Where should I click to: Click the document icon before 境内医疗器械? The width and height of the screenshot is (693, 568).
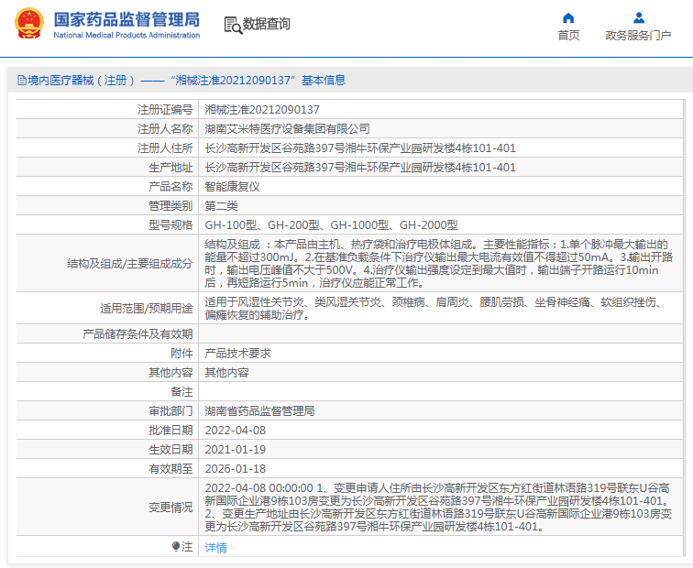[x=22, y=81]
